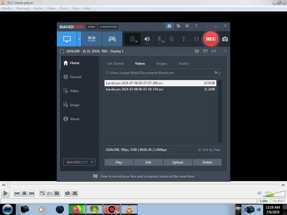The height and width of the screenshot is (215, 287).
Task: Open Home section in sidebar
Action: click(79, 63)
